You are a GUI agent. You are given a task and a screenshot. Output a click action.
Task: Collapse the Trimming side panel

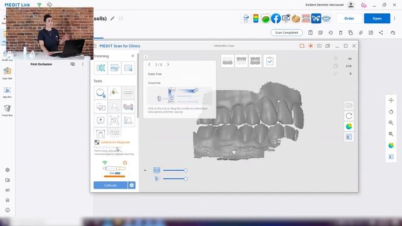click(x=133, y=56)
